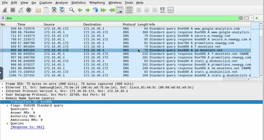Image resolution: width=264 pixels, height=140 pixels.
Task: Open the Analyze menu
Action: (61, 2)
